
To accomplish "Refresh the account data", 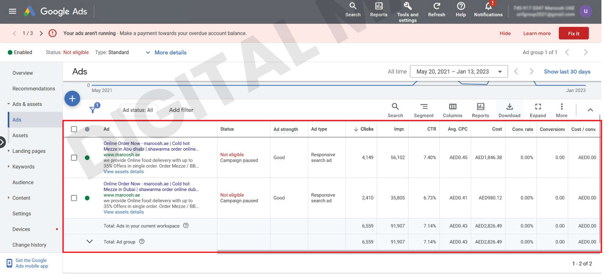I will tap(436, 9).
